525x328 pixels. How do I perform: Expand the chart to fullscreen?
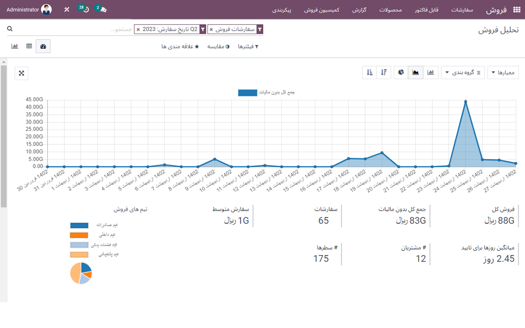click(x=21, y=73)
